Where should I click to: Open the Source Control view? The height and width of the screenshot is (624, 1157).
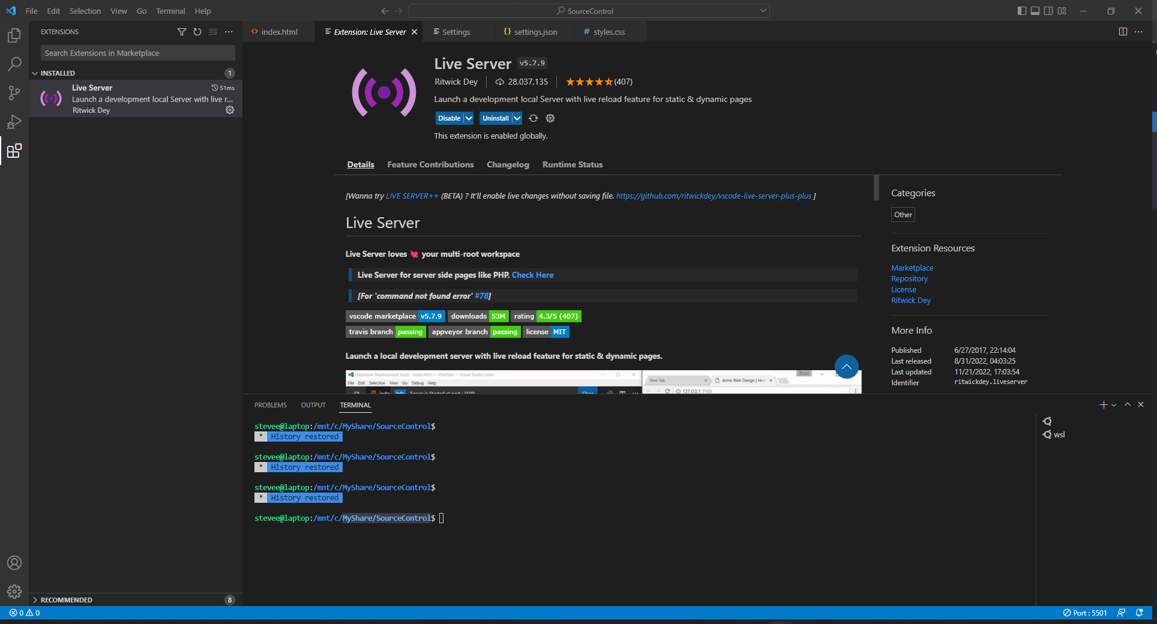[x=14, y=93]
